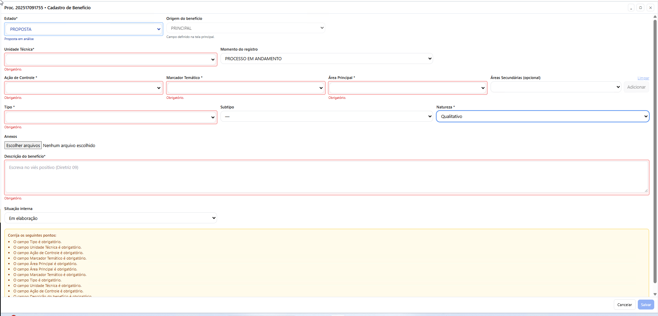Open the Subtipo dropdown
The height and width of the screenshot is (316, 658).
coord(326,117)
